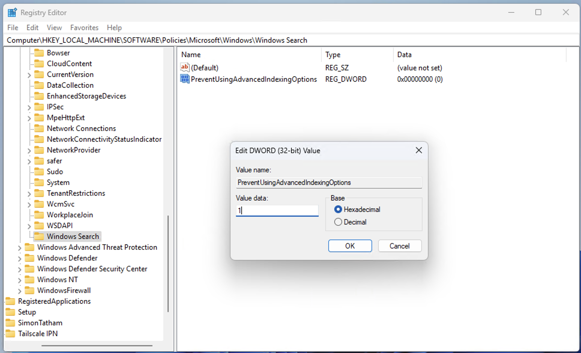Expand the TenantRestrictions key
The image size is (581, 353).
click(29, 193)
